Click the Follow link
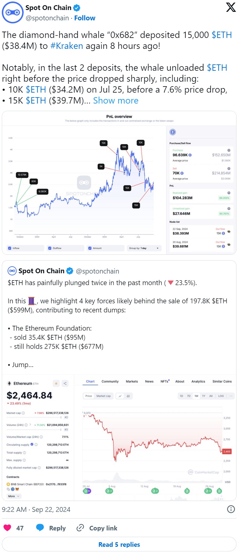Viewport: 238px width, 555px height. (85, 18)
